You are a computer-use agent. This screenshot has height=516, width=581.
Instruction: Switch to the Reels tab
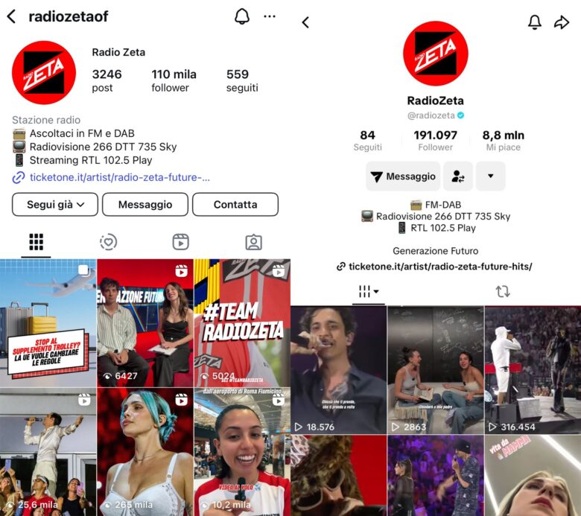[181, 242]
